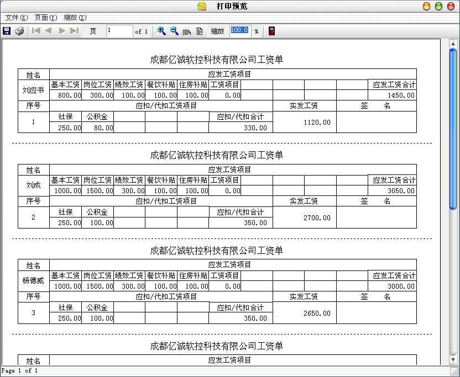Click the zoom percentage field
This screenshot has width=460, height=377.
tap(239, 31)
